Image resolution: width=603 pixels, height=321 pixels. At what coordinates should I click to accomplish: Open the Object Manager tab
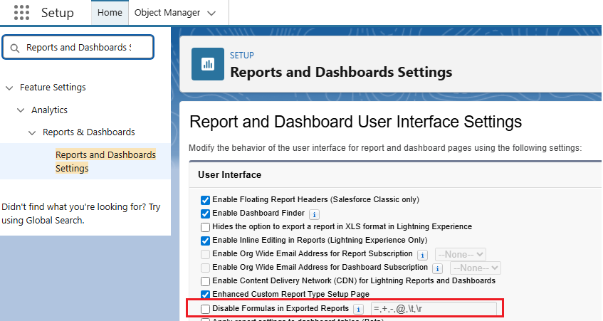pos(167,12)
